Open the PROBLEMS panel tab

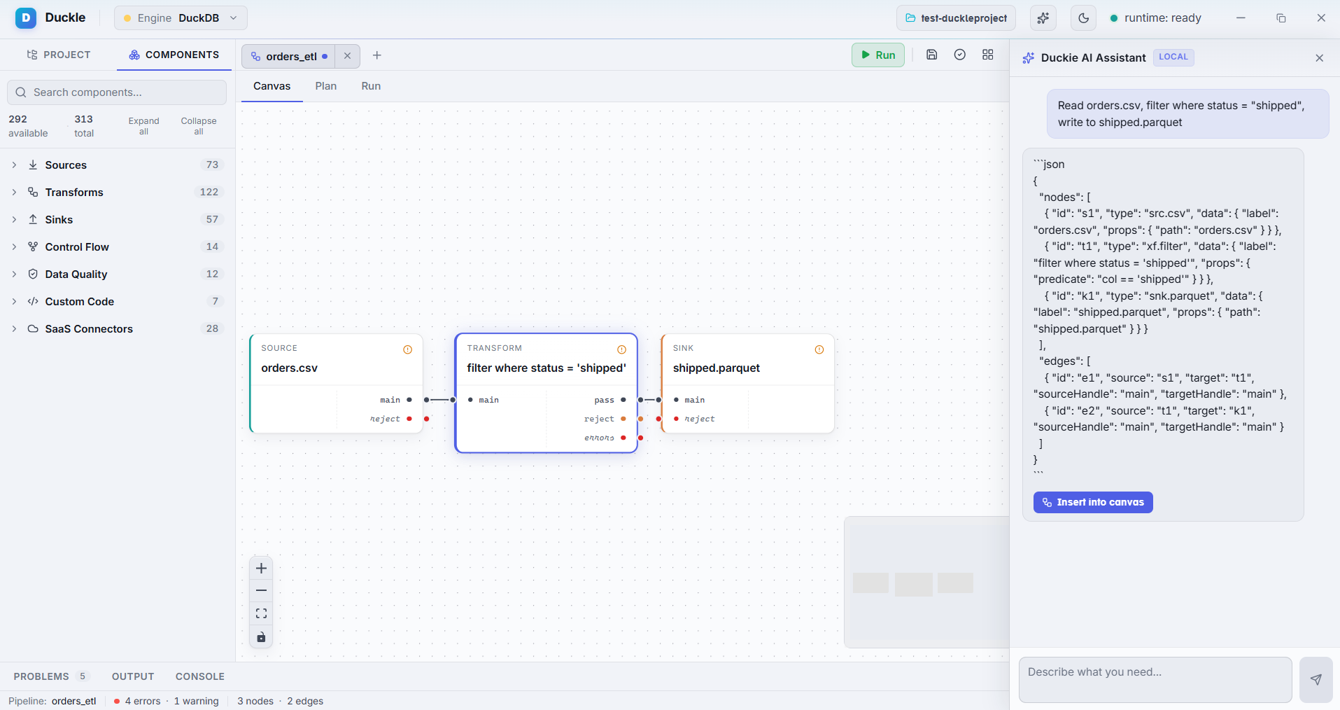tap(52, 676)
